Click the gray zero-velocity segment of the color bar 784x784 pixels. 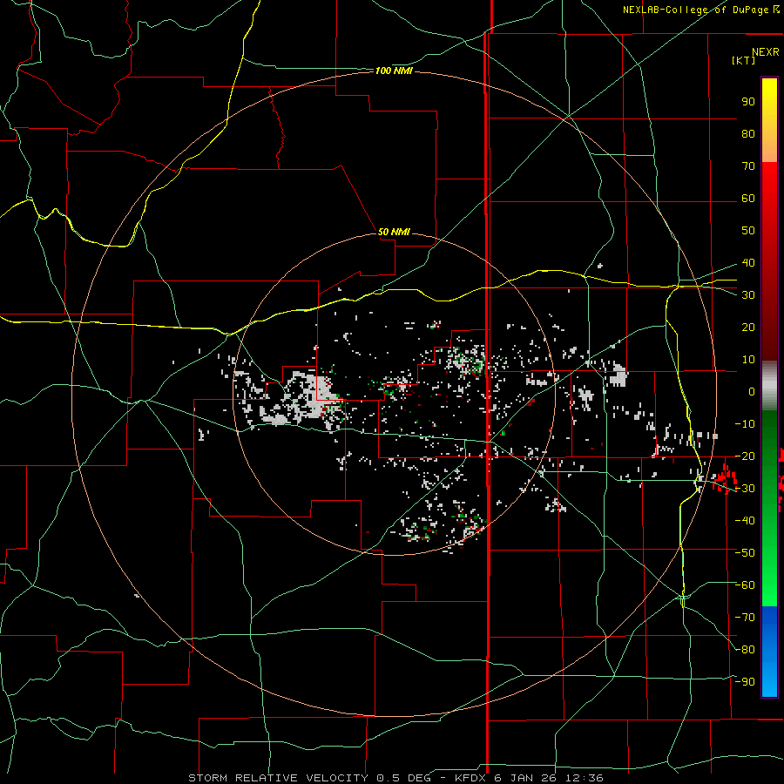click(x=769, y=386)
